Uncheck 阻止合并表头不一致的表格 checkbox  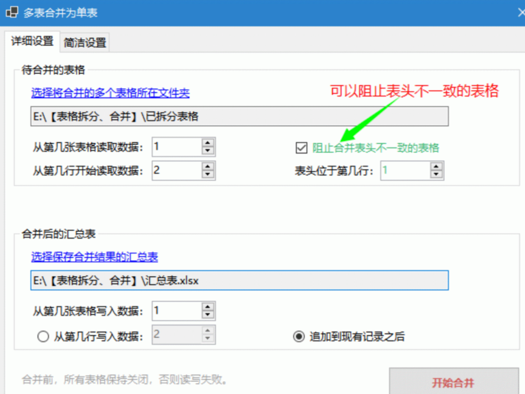(x=301, y=148)
